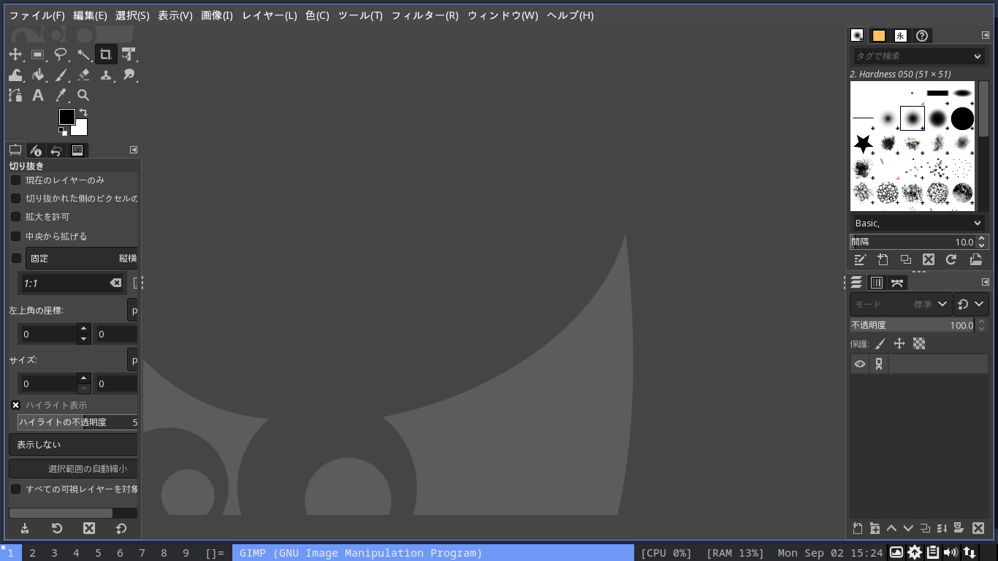
Task: Enable the すべての可視レイヤーを対象 checkbox
Action: tap(15, 489)
